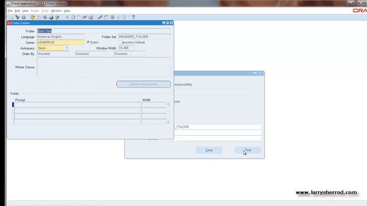Screen dimensions: 367x206
Task: Close the find window behind Folder Details
Action: coord(262,73)
